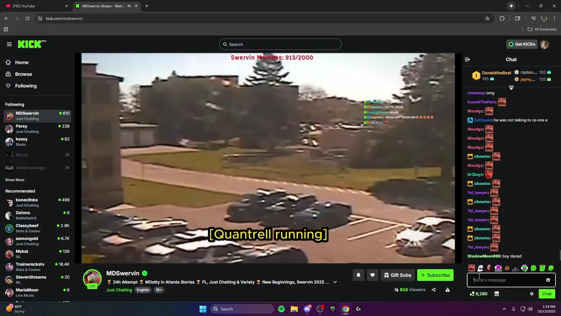Bookmark this page with star icon
This screenshot has width=561, height=316.
point(487,18)
